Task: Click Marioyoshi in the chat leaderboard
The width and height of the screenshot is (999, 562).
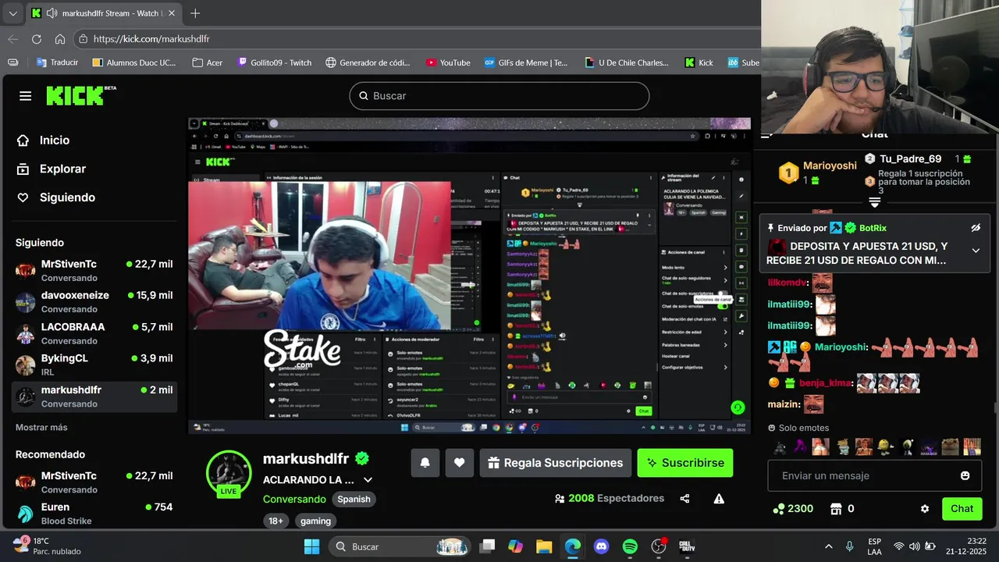Action: point(830,165)
